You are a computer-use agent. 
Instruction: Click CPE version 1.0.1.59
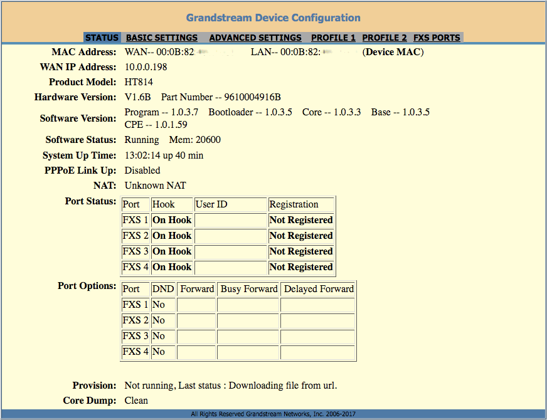[156, 124]
